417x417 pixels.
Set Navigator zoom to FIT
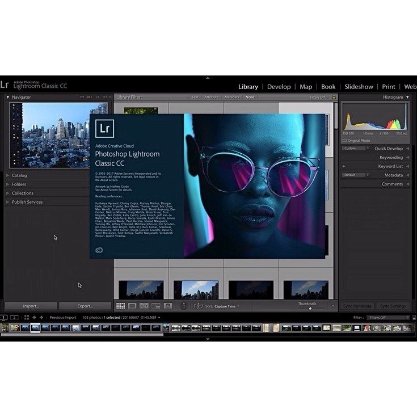click(82, 98)
